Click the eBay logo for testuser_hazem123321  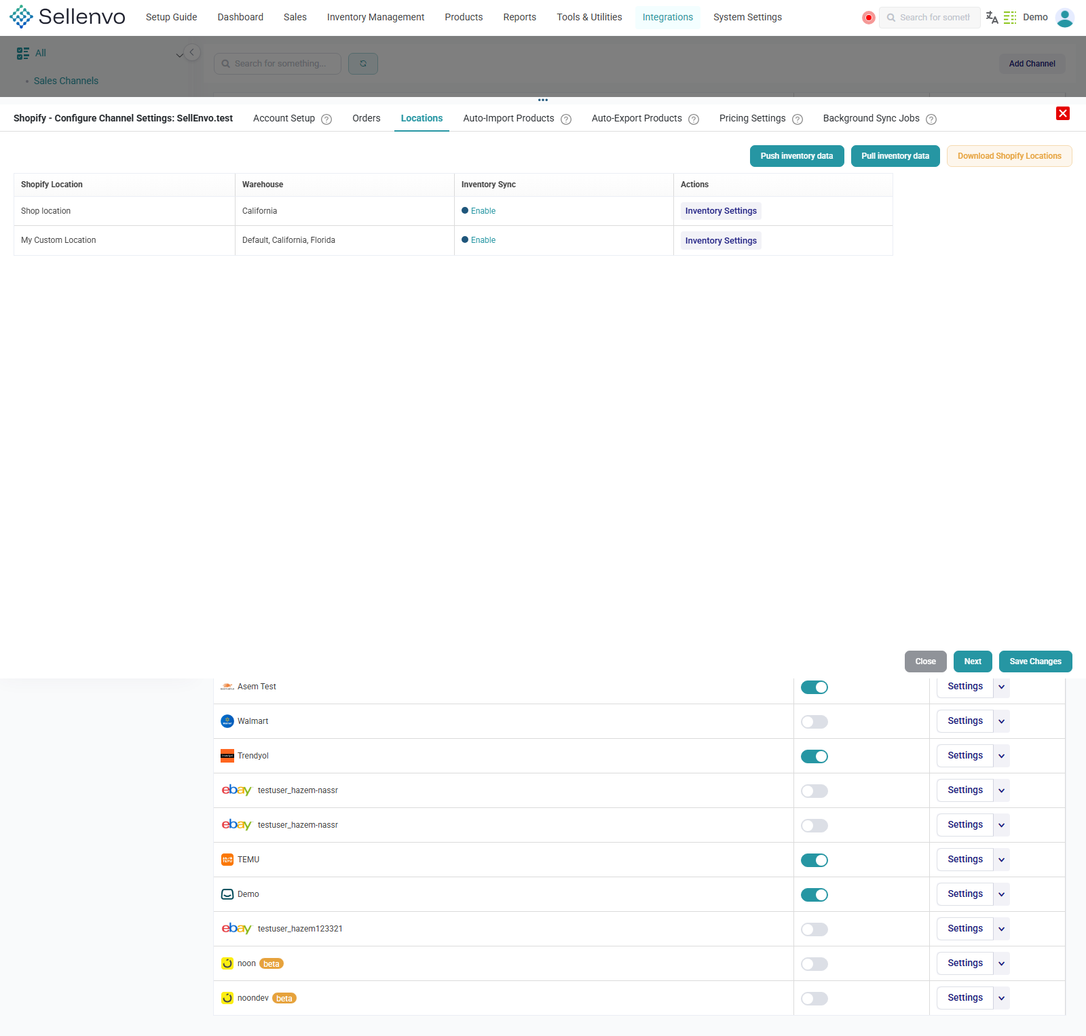click(x=236, y=929)
